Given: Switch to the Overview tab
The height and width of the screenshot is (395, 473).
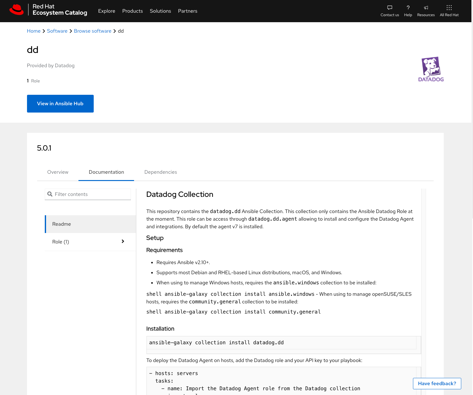Looking at the screenshot, I should click(57, 172).
